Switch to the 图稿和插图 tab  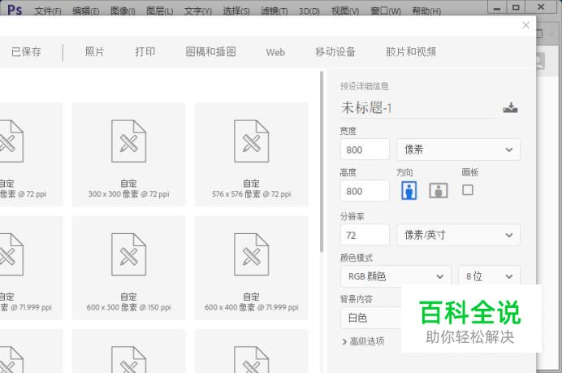pyautogui.click(x=211, y=52)
